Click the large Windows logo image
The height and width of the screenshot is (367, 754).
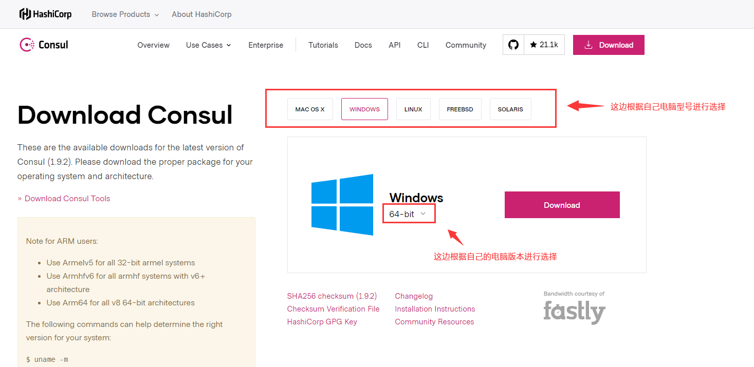pyautogui.click(x=342, y=205)
